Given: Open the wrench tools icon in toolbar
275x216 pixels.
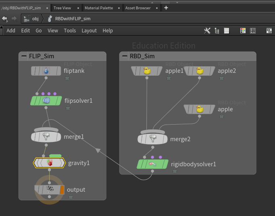Looking at the screenshot, I should (x=207, y=31).
